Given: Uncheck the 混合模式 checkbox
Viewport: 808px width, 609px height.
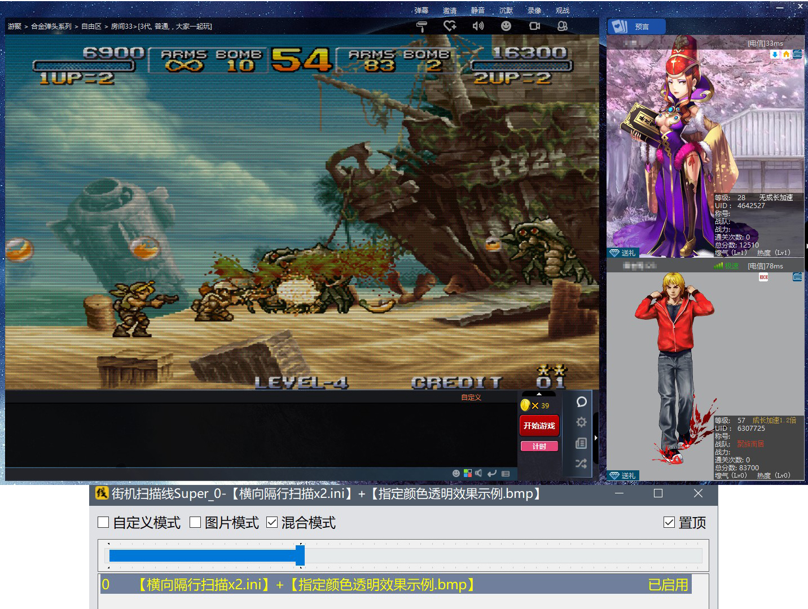Looking at the screenshot, I should tap(272, 522).
